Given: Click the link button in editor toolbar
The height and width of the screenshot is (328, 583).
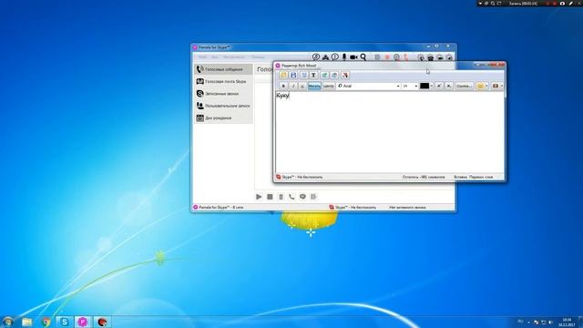Looking at the screenshot, I should tap(464, 86).
